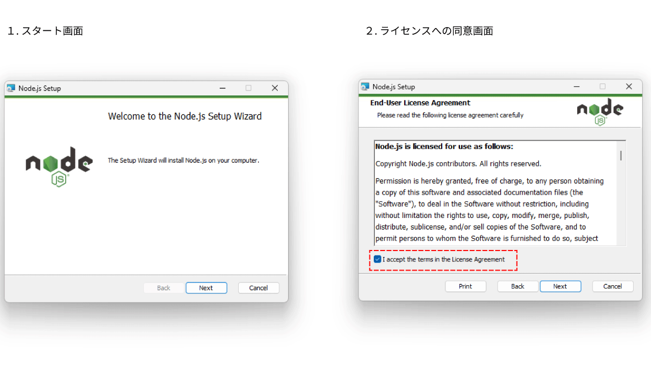Click the 'Node.js Setup' title of the License window
This screenshot has height=366, width=651.
(394, 87)
